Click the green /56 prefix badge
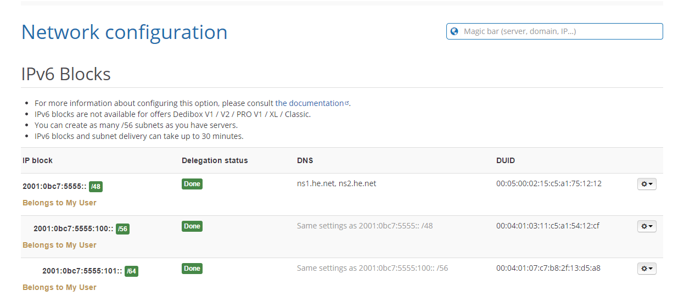This screenshot has height=307, width=695. pyautogui.click(x=122, y=229)
